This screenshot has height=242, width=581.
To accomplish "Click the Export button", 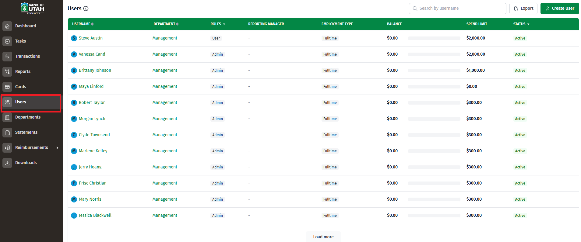I will click(x=523, y=9).
